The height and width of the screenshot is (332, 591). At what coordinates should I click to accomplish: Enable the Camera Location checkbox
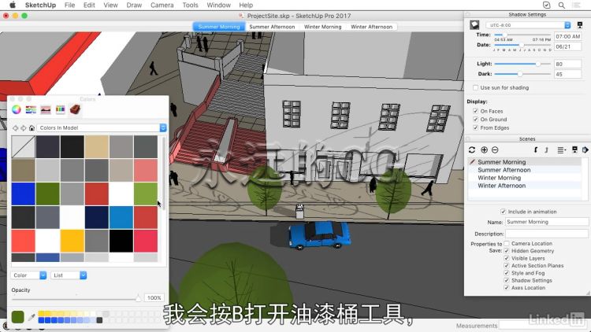507,244
